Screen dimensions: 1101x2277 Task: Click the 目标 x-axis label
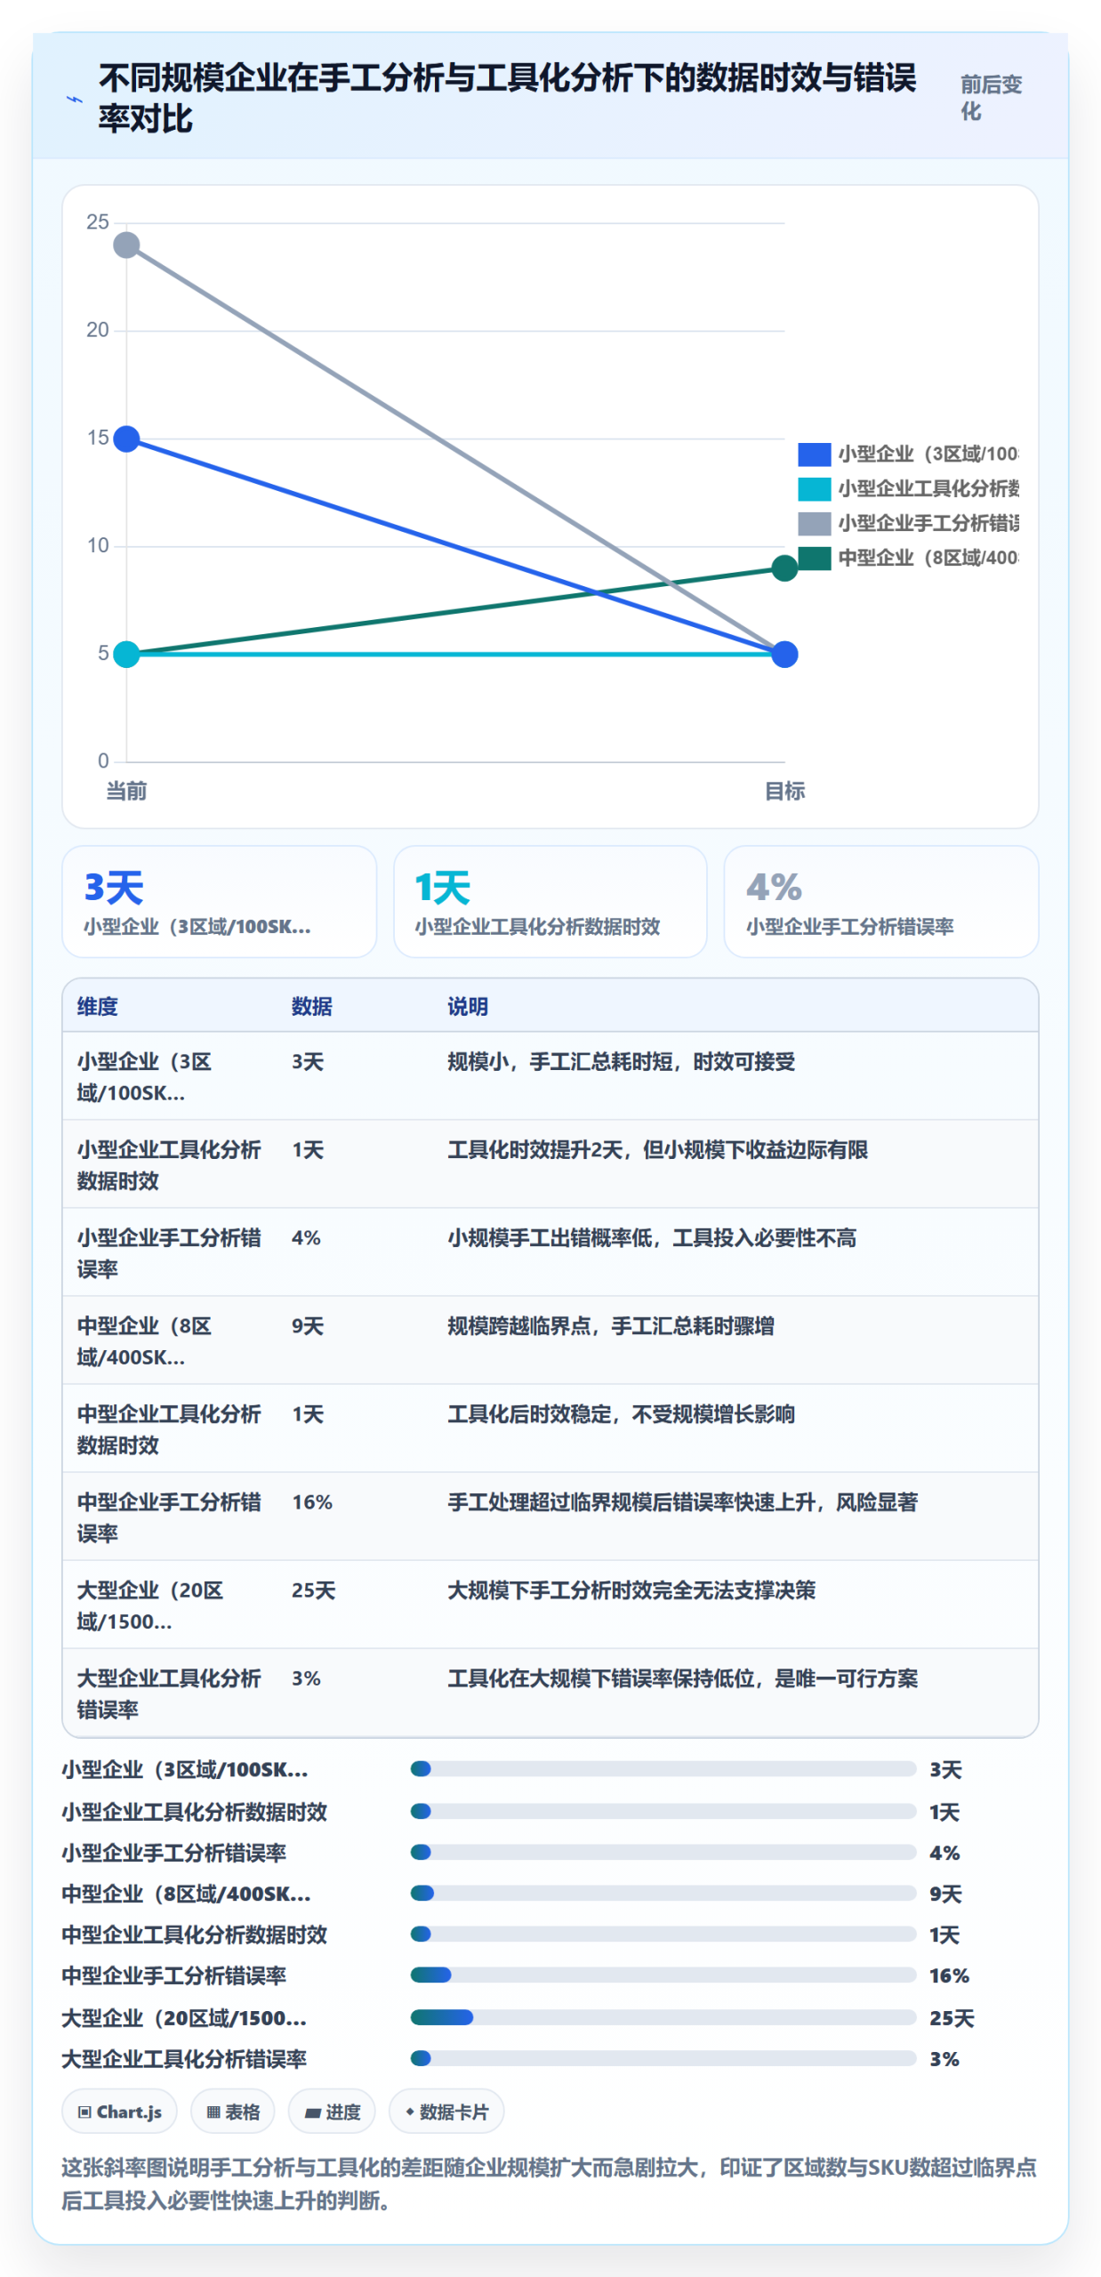[x=784, y=791]
